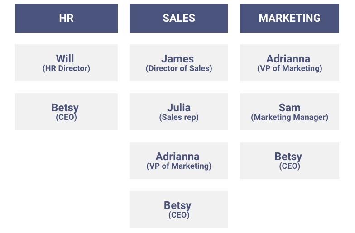355x233 pixels.
Task: Click '(CEO)' text in HR column
Action: tap(66, 117)
